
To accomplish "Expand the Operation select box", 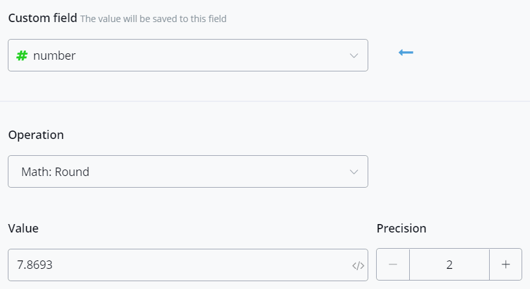I will (x=188, y=172).
